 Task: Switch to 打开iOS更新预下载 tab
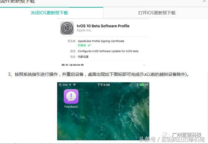(x=157, y=13)
